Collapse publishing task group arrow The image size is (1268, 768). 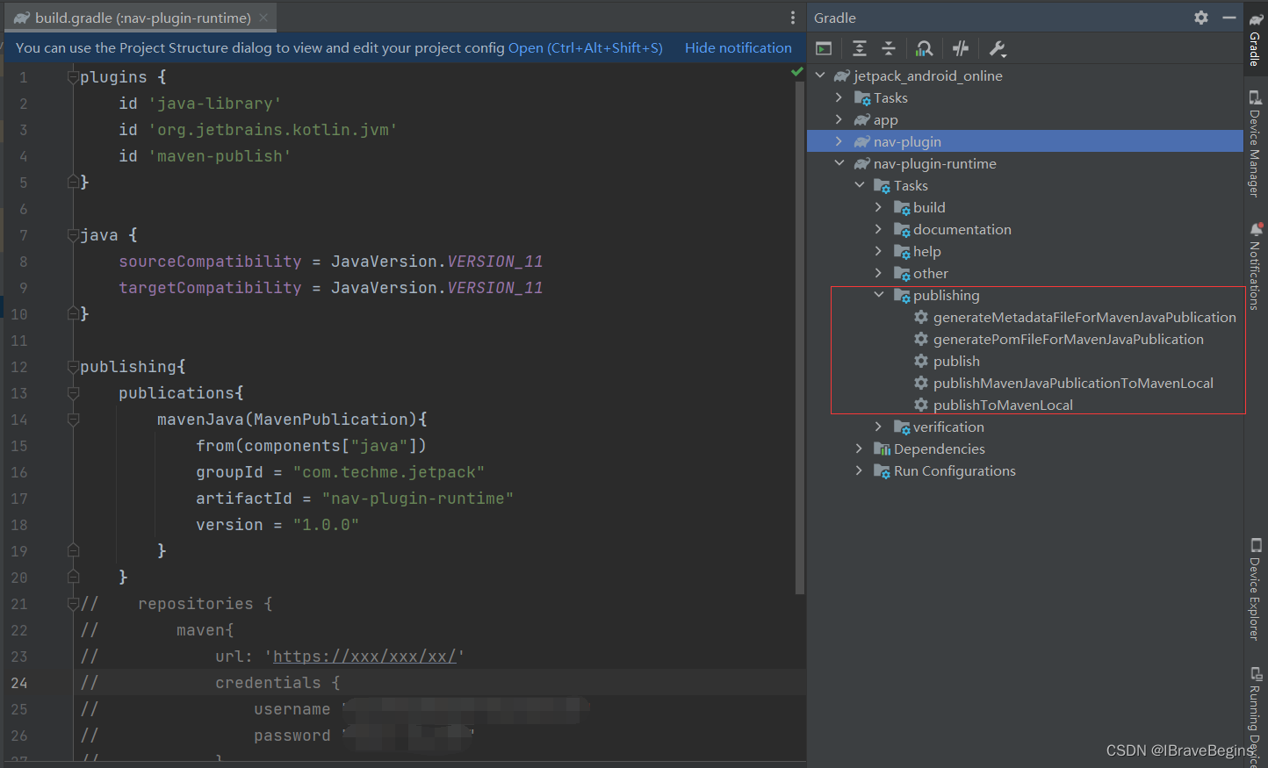pyautogui.click(x=879, y=295)
